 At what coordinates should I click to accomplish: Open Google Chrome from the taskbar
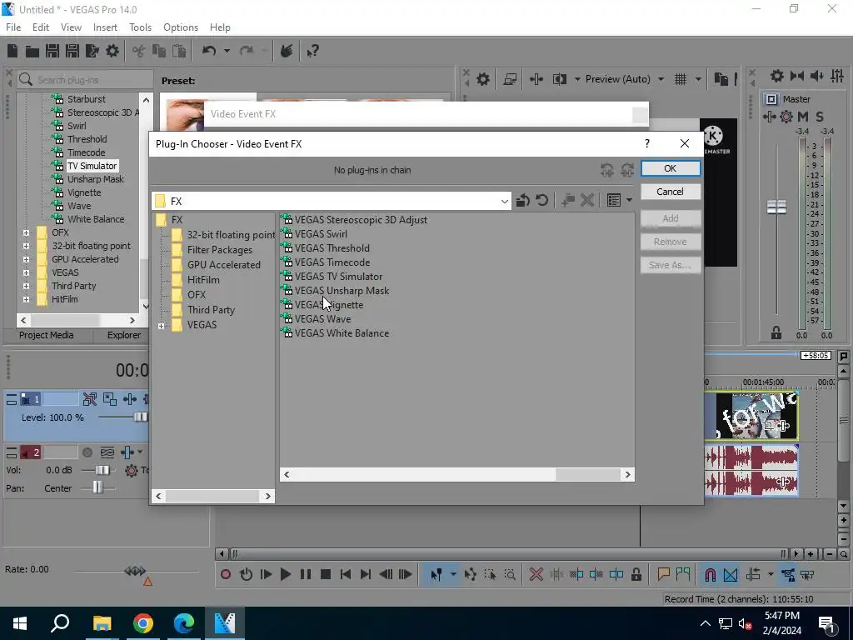(142, 623)
